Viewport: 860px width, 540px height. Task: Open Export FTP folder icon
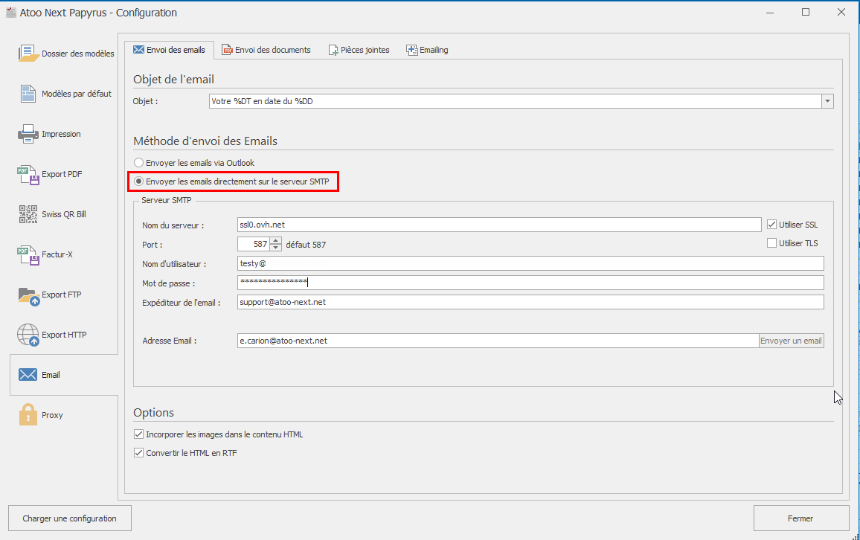coord(28,295)
